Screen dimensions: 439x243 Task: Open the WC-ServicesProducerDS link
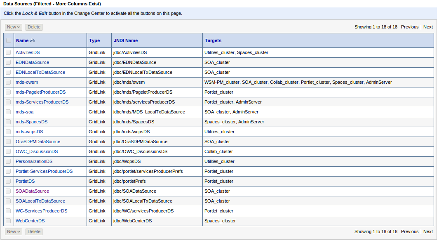42,211
